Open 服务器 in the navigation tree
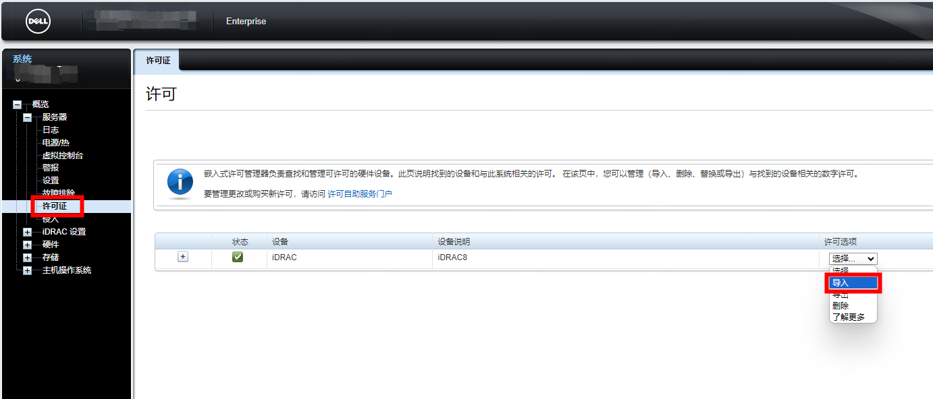Image resolution: width=933 pixels, height=399 pixels. click(x=55, y=117)
